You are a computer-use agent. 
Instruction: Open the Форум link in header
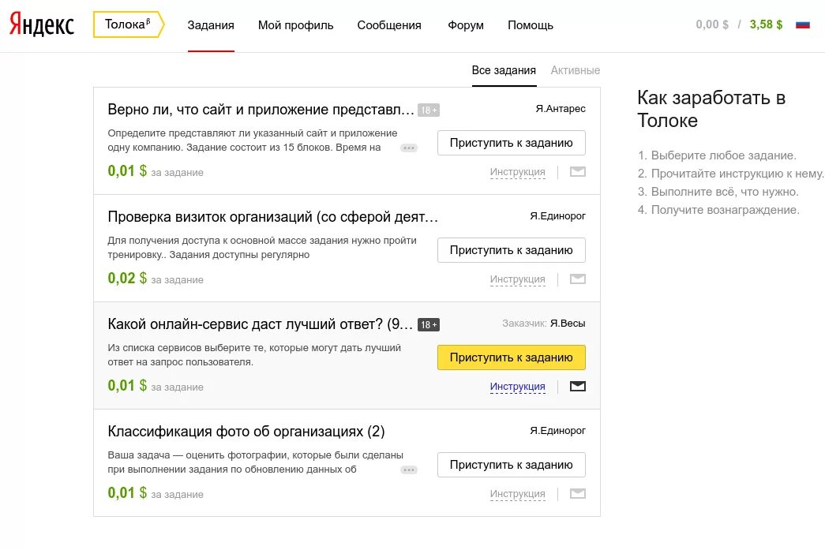click(x=465, y=25)
